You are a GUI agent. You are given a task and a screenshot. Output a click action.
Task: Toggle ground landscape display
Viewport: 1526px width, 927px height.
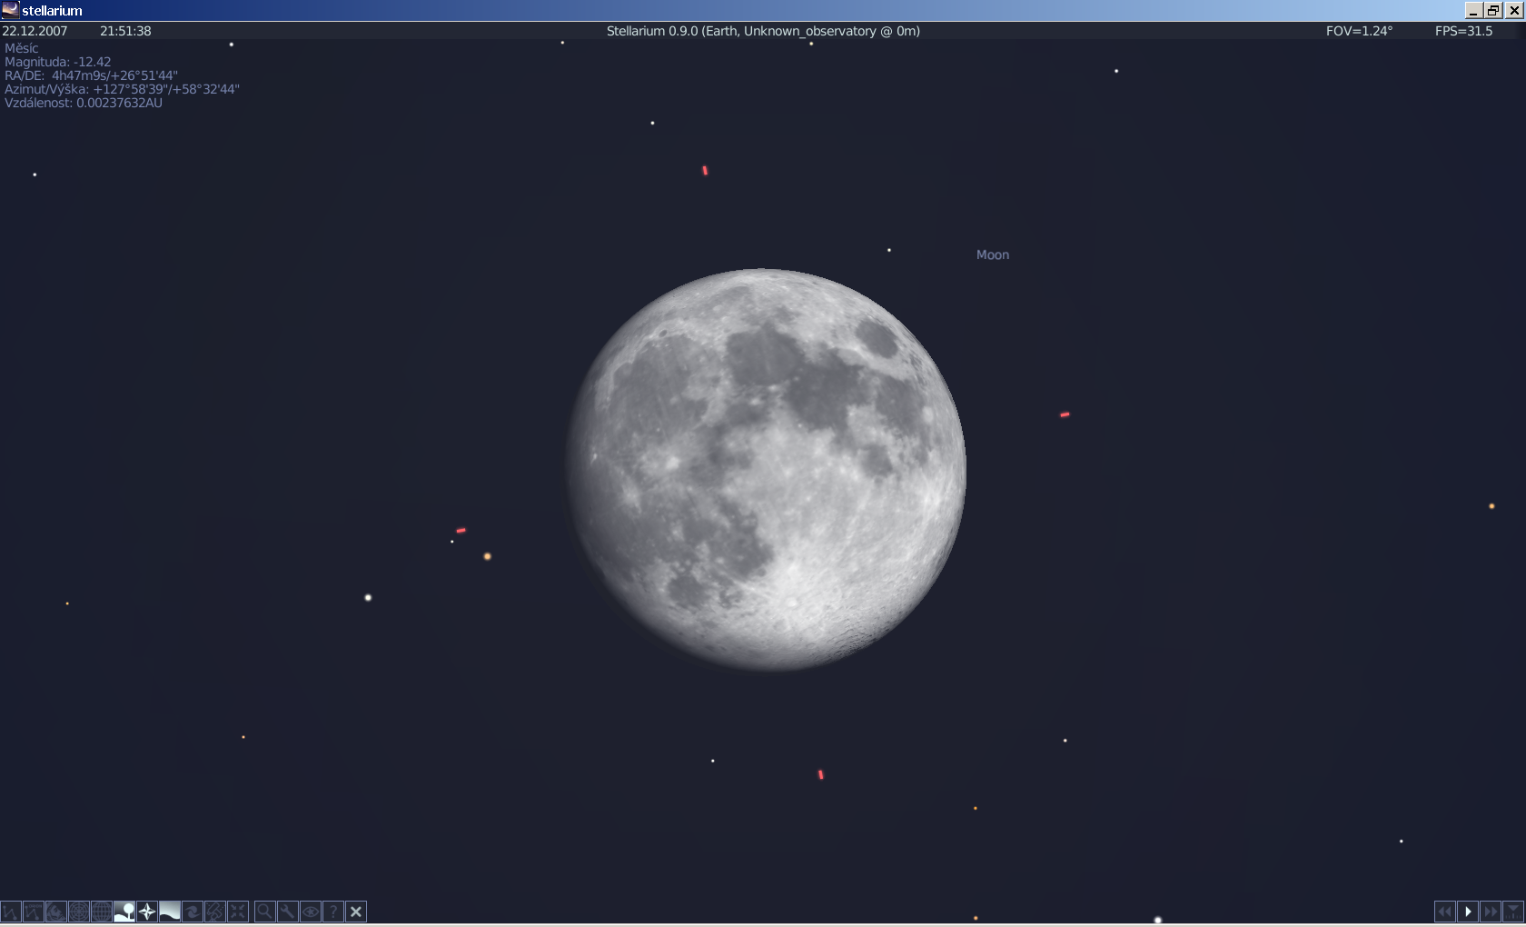(124, 912)
